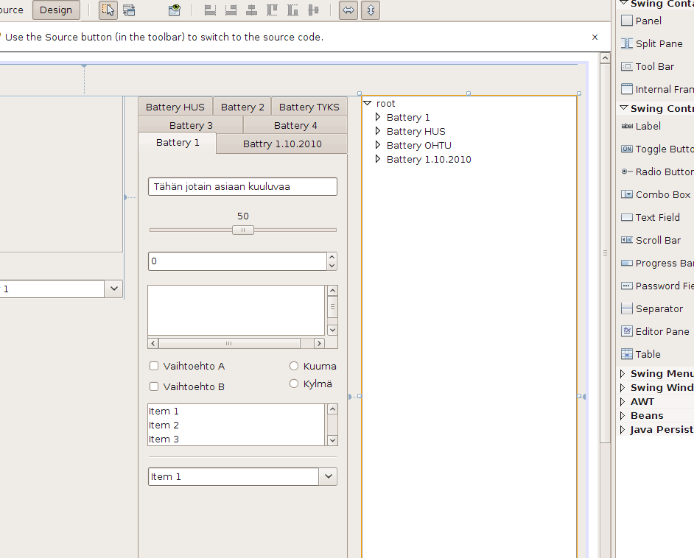Toggle horizontal resizability button
Screen dimensions: 694x558
pyautogui.click(x=348, y=10)
